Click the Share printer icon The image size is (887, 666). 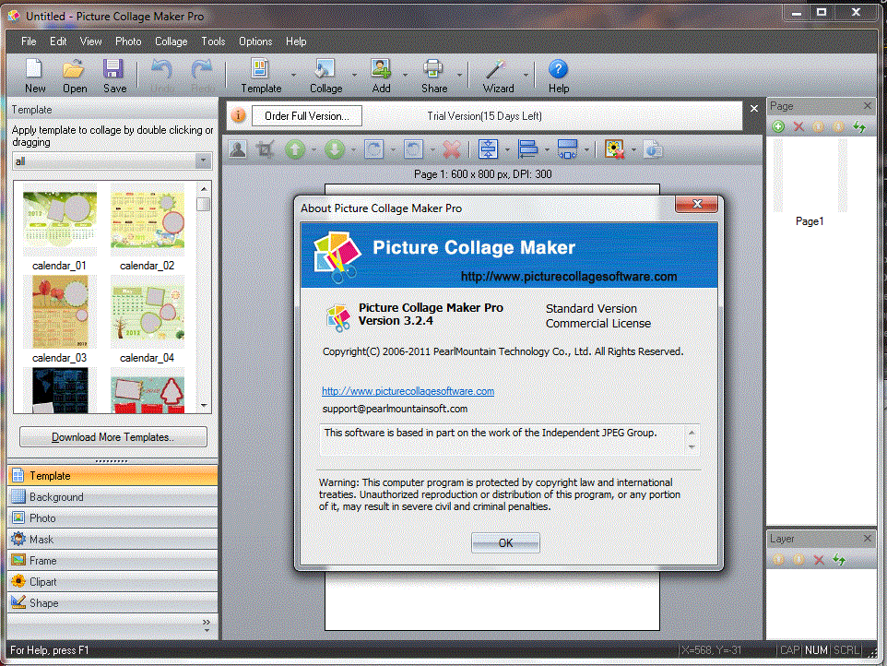coord(434,76)
